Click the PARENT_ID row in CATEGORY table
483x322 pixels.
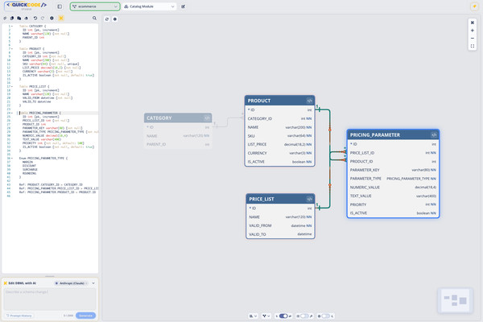(x=178, y=145)
